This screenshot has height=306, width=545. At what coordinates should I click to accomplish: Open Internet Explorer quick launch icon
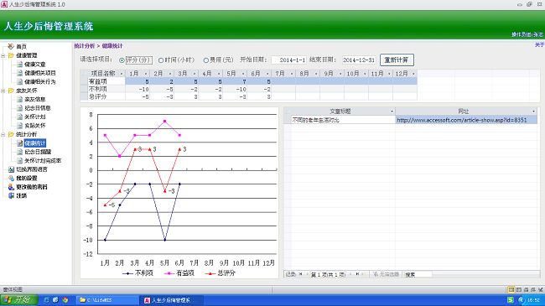coord(46,300)
